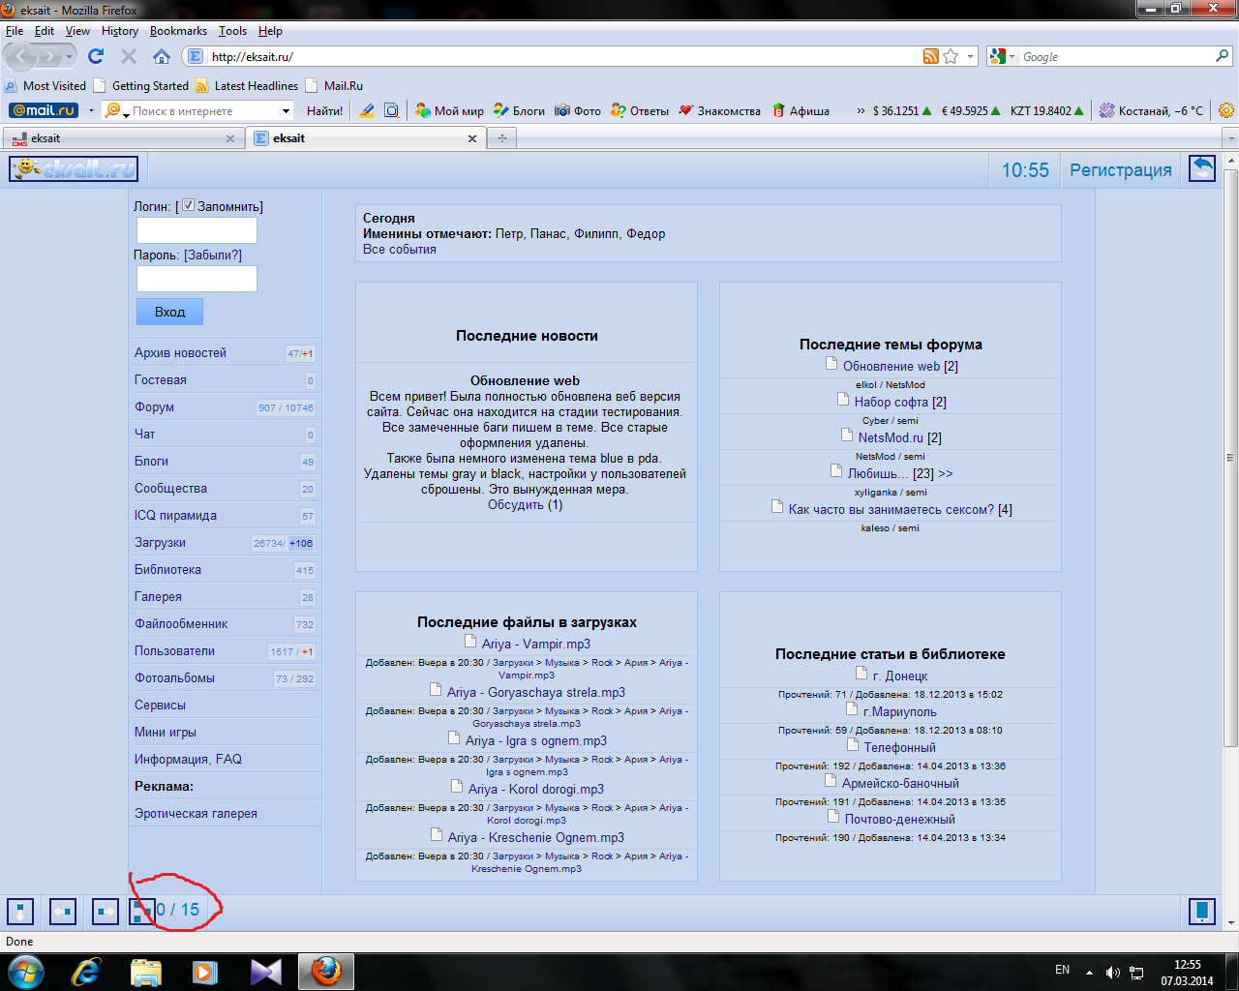This screenshot has height=991, width=1239.
Task: Open the Регистрация link
Action: click(x=1120, y=170)
